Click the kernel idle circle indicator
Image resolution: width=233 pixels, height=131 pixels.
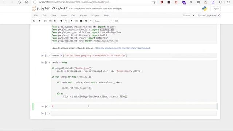click(x=219, y=15)
